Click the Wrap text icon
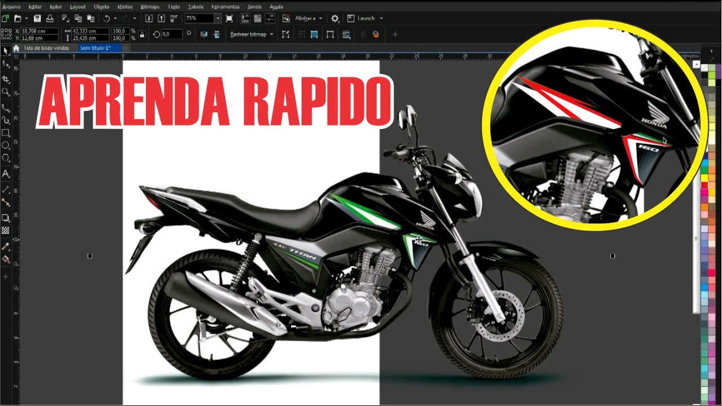 click(x=346, y=34)
